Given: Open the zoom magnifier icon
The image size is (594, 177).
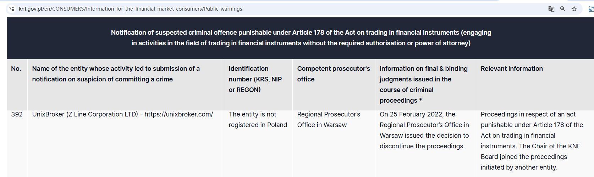Looking at the screenshot, I should (562, 9).
